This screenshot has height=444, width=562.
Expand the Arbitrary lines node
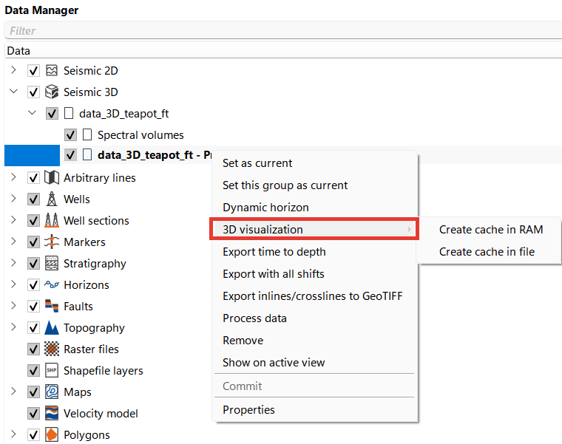13,178
